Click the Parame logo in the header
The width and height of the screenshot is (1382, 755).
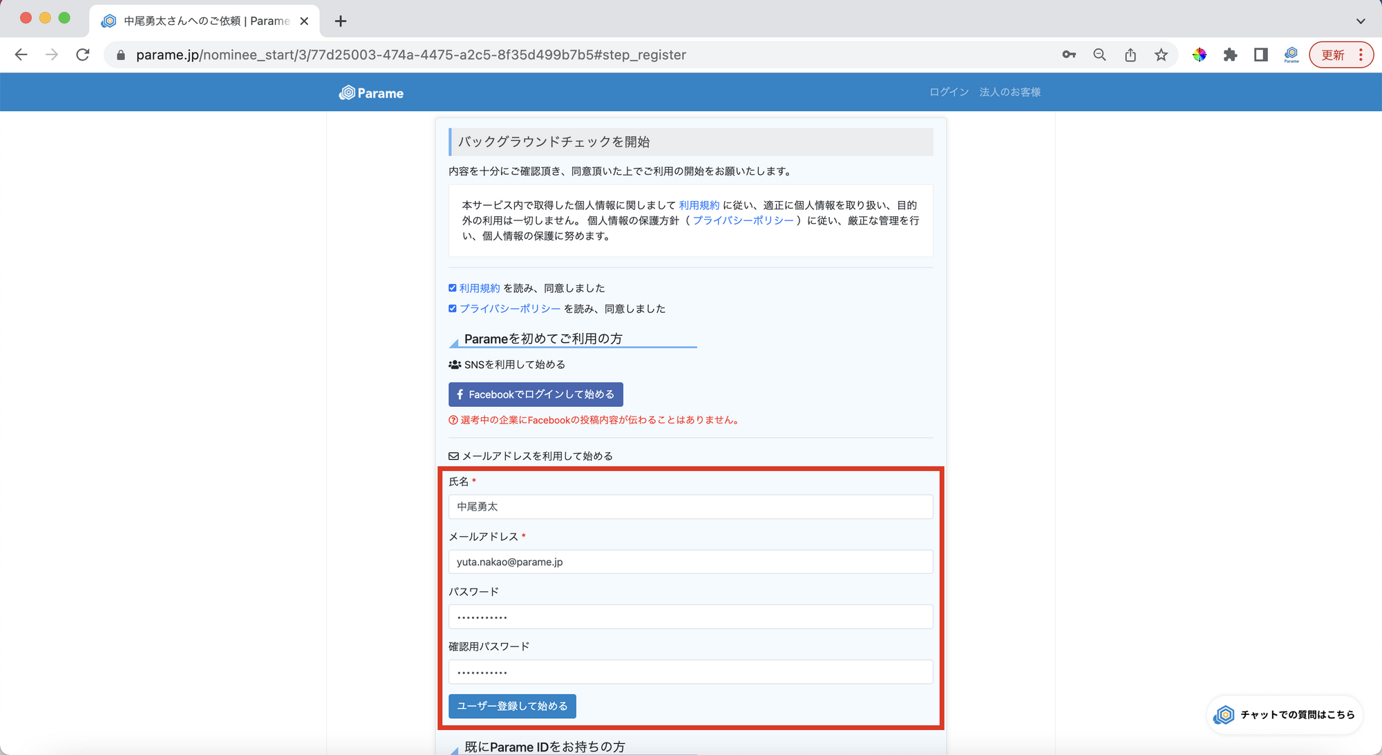371,93
